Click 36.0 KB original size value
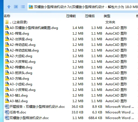Screen dimensions: 138x122 click(77, 107)
